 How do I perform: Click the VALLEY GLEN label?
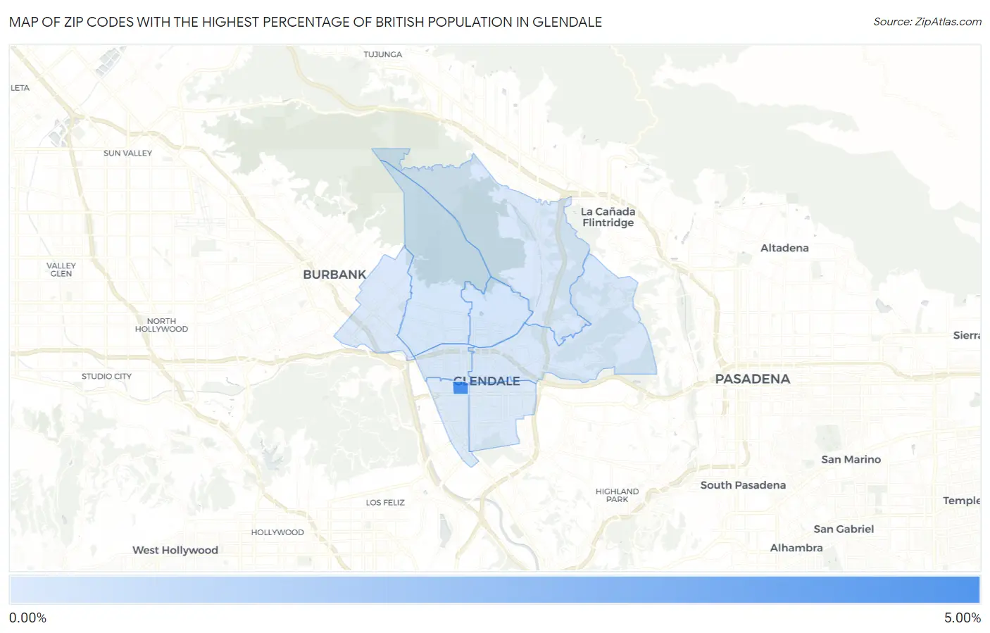pyautogui.click(x=61, y=270)
